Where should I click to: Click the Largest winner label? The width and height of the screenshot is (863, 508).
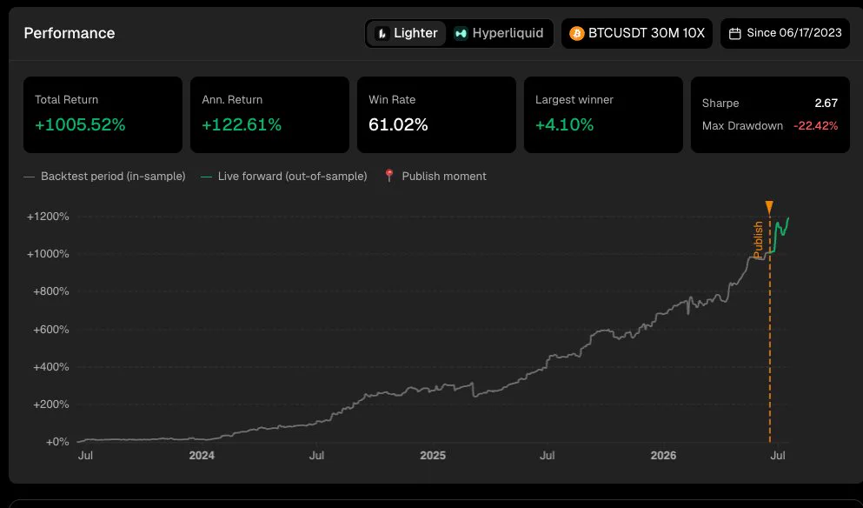(x=574, y=100)
